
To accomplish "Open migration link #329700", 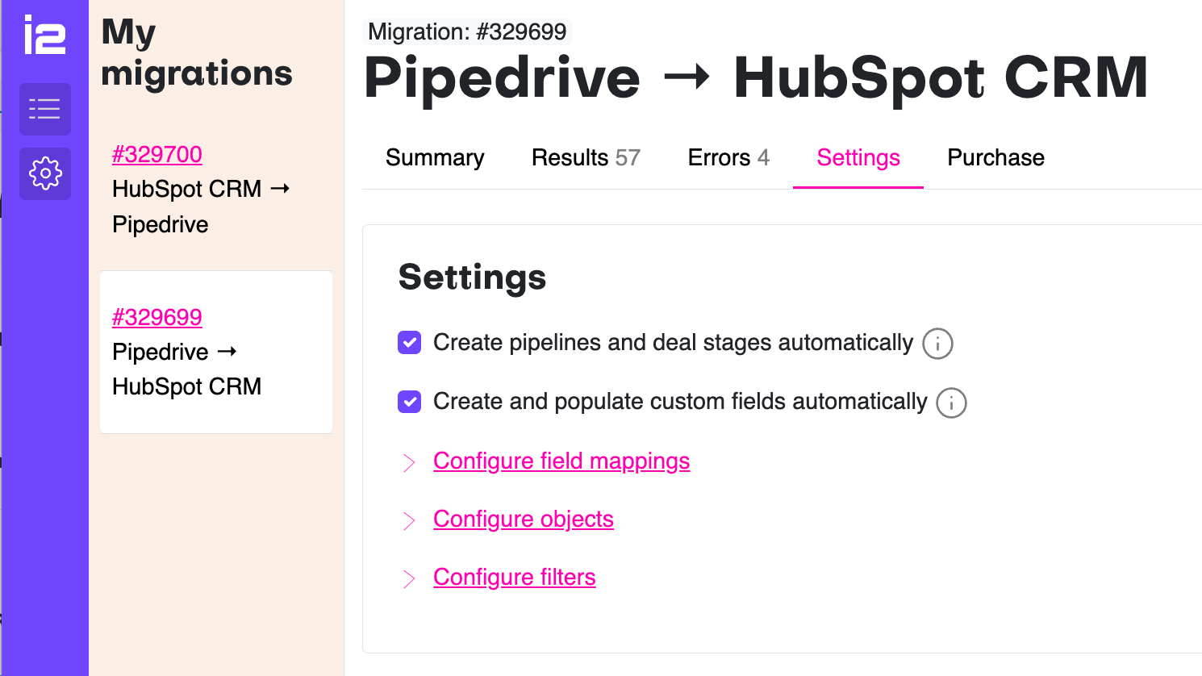I will pos(157,154).
